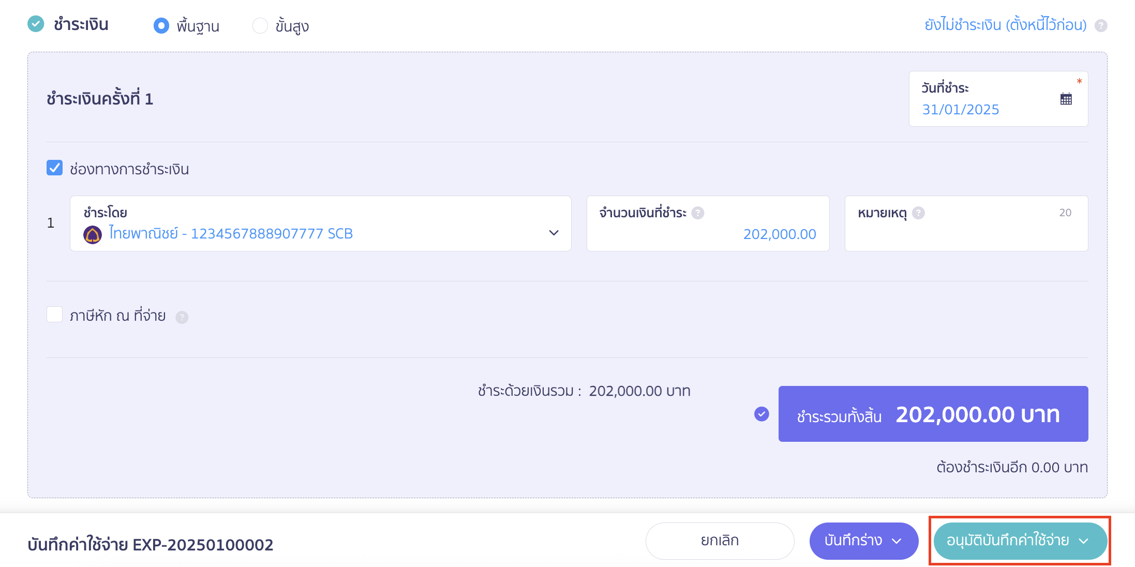Click help icon beside ภาษีหัก ณ ที่จ่าย
Image resolution: width=1135 pixels, height=567 pixels.
(182, 317)
